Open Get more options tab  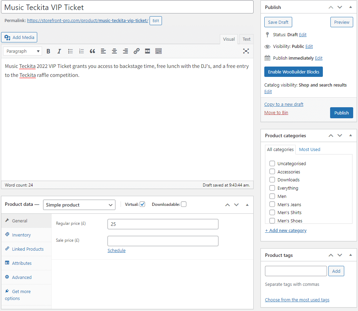coord(27,295)
